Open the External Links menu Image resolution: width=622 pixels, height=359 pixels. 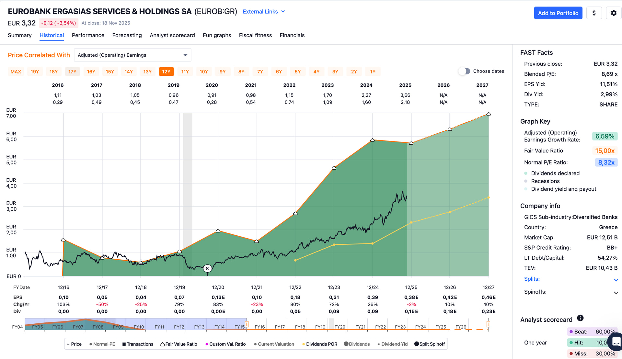(x=264, y=12)
